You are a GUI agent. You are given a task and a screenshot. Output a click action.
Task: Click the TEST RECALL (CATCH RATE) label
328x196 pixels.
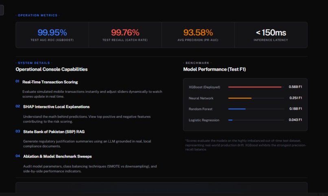125,40
